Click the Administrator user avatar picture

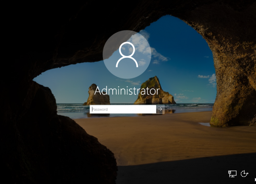coord(127,55)
